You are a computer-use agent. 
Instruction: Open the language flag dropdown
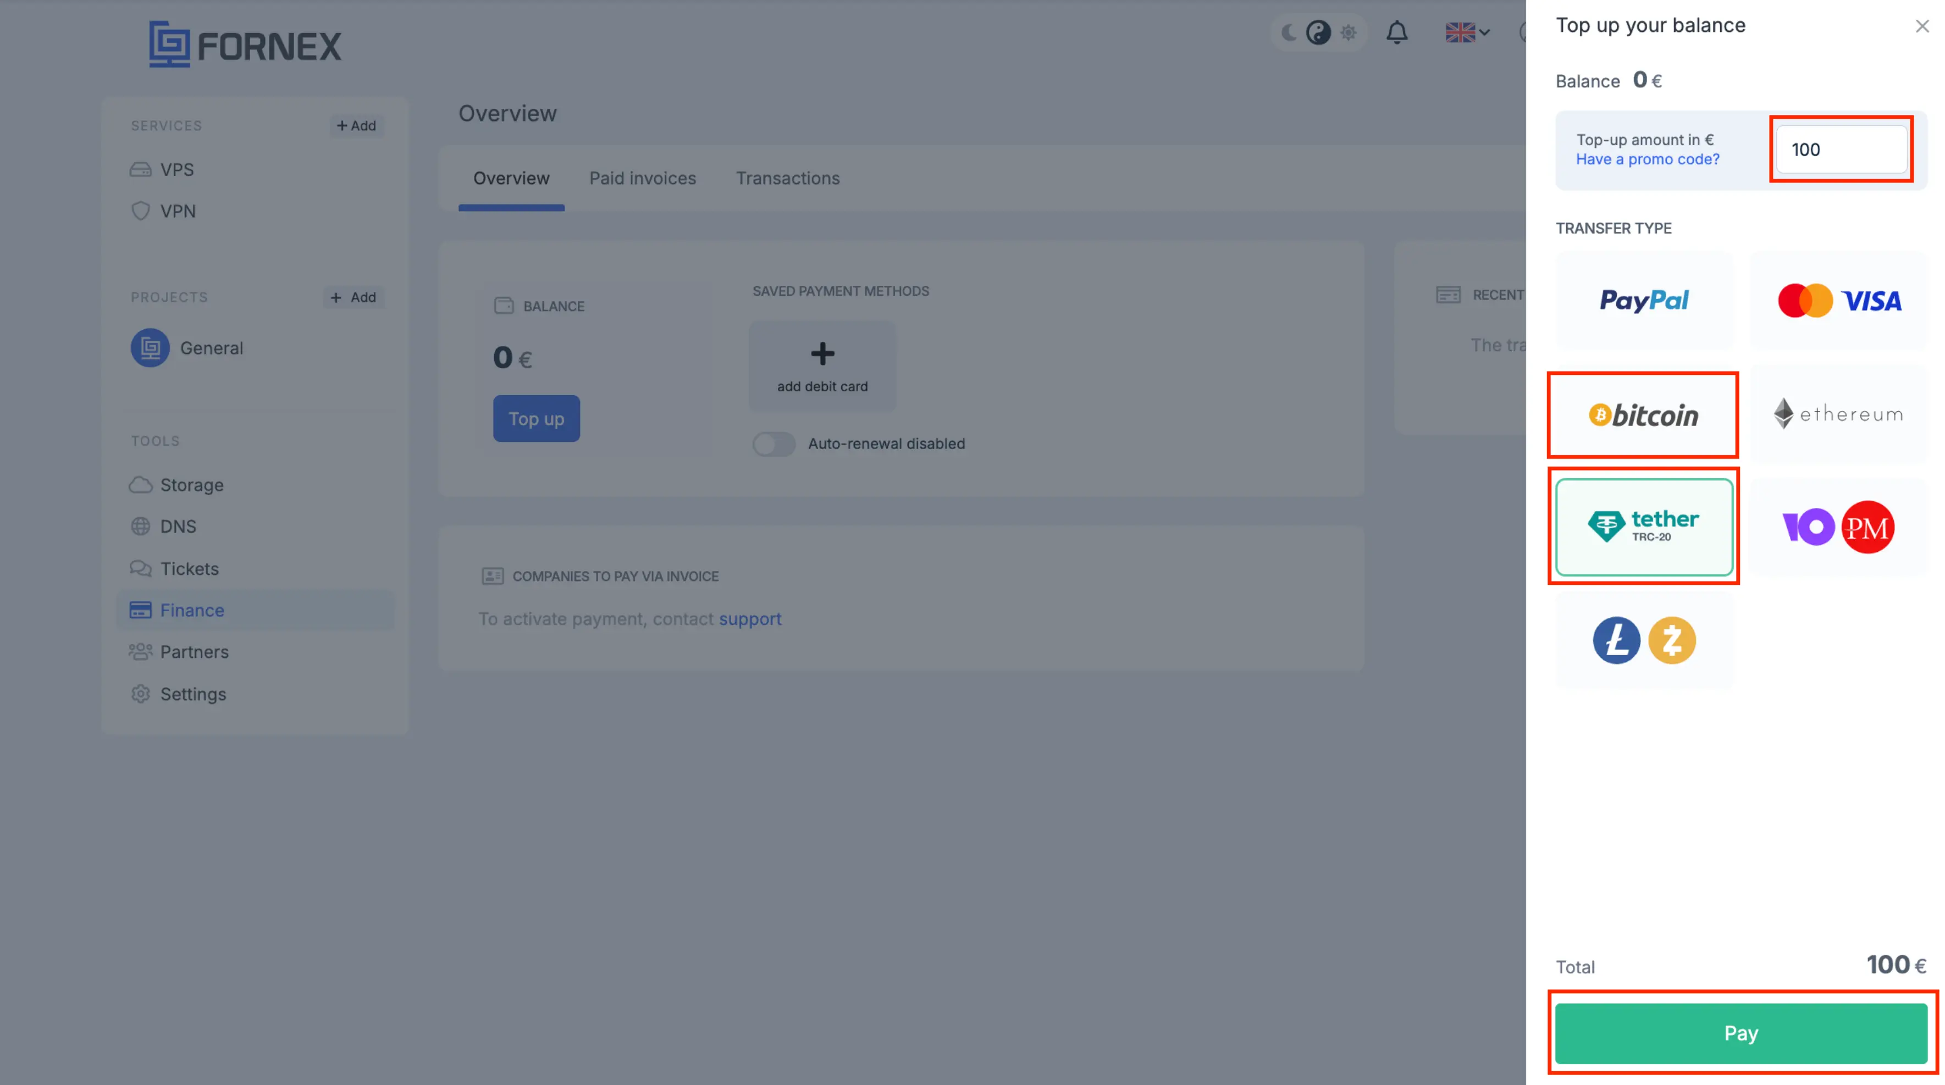coord(1467,32)
